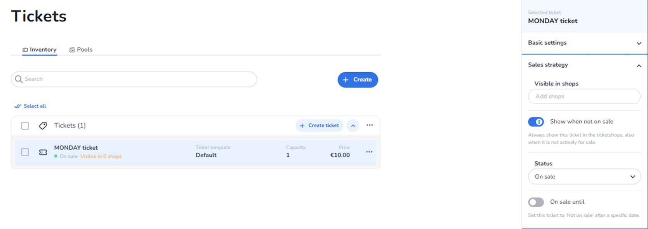The width and height of the screenshot is (648, 229).
Task: Click the blue Create button
Action: pyautogui.click(x=358, y=80)
